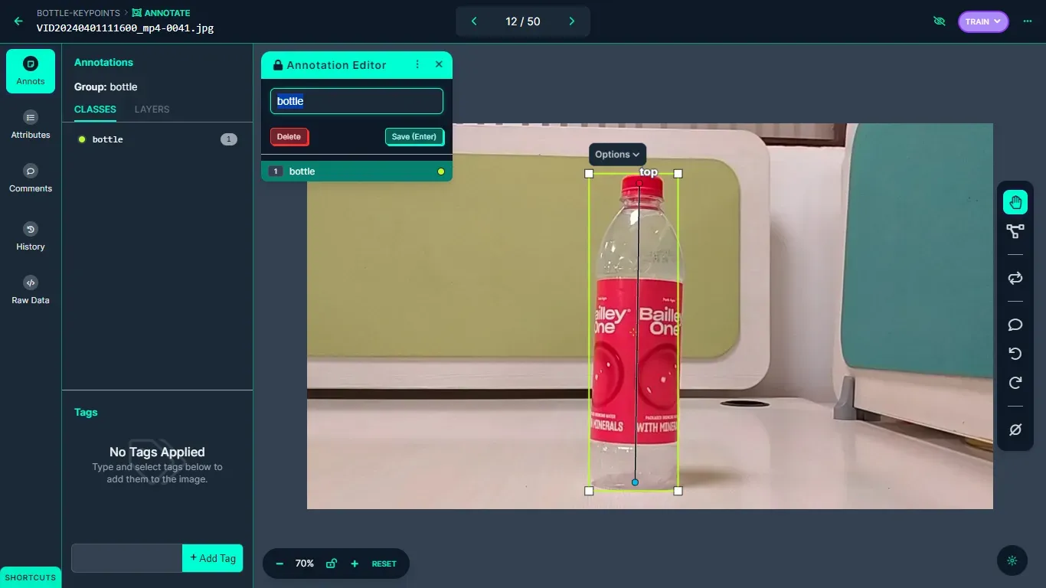Go to the next image with the right arrow

pos(571,21)
